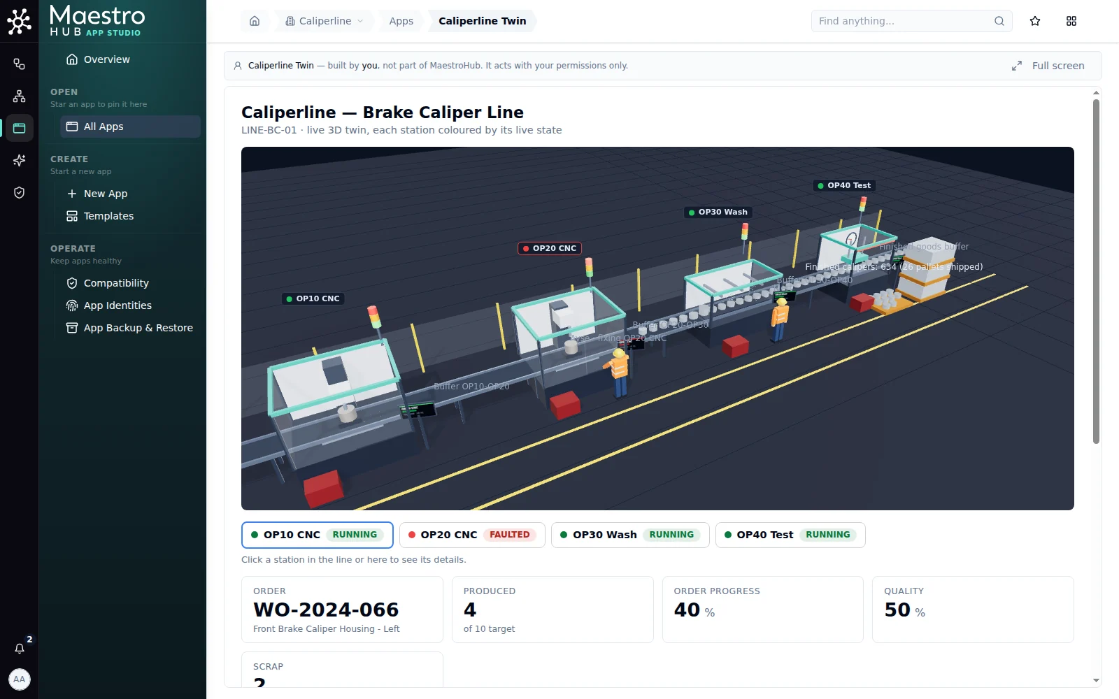Screen dimensions: 1119x699
Task: Click the home icon in breadcrumb
Action: [x=255, y=21]
